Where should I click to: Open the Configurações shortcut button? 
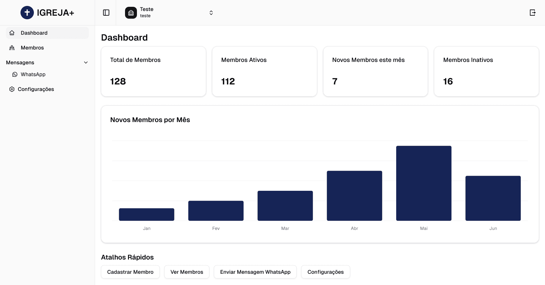325,272
